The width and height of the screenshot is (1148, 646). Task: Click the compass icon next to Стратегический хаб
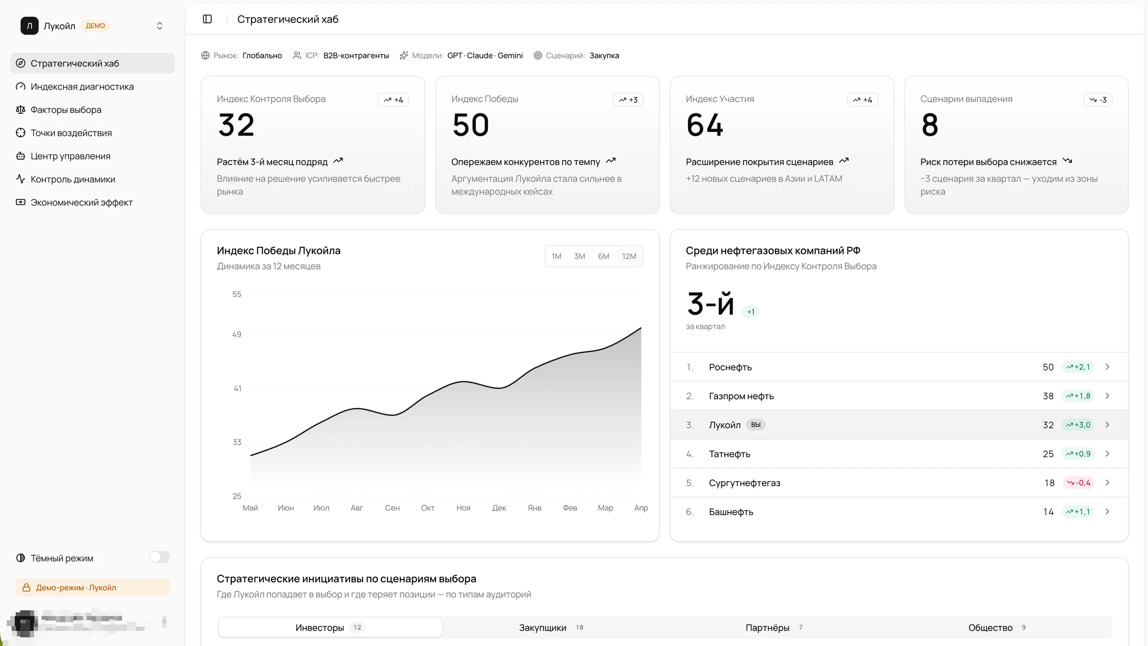[21, 63]
